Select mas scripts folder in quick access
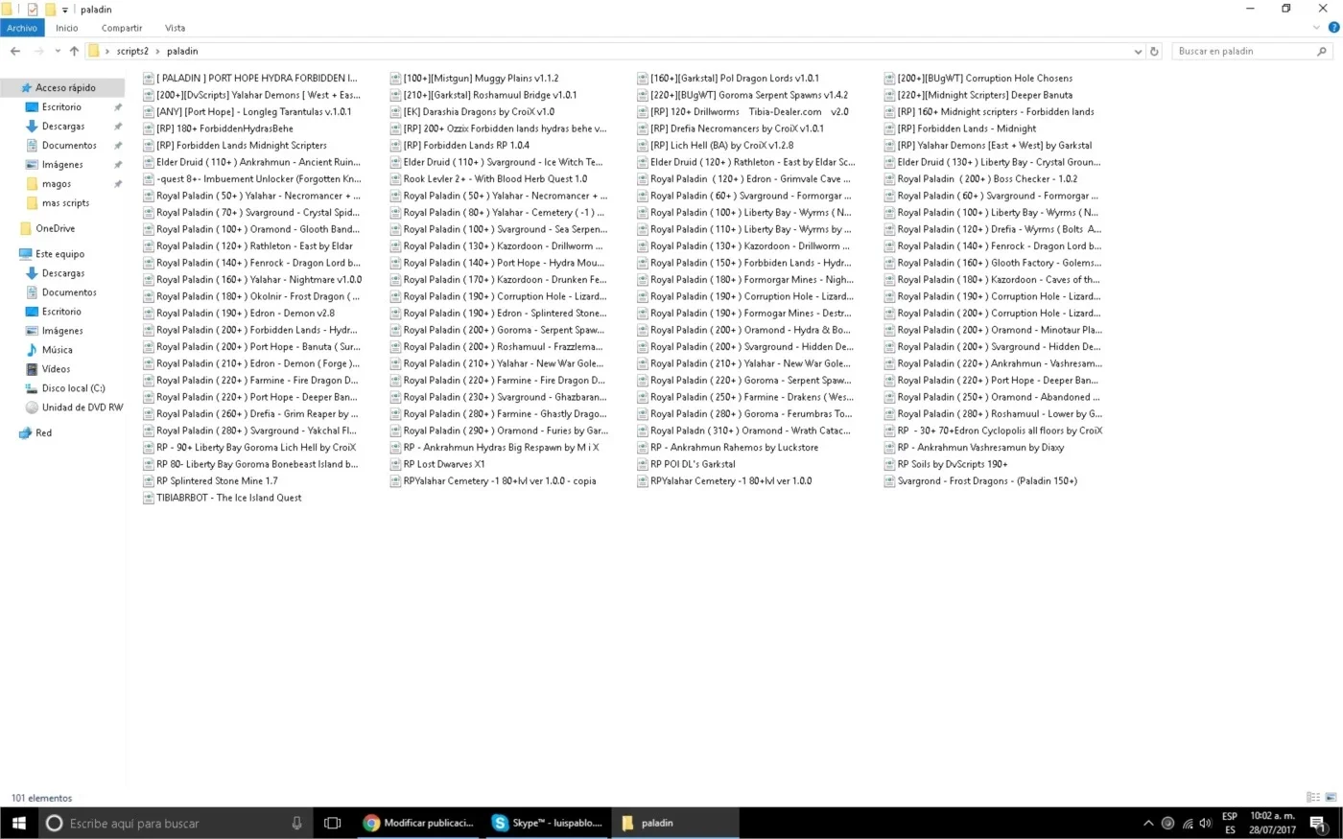 tap(65, 203)
